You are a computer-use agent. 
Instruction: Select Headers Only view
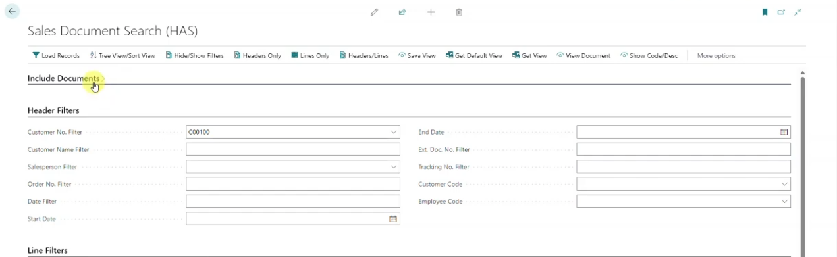[x=257, y=55]
